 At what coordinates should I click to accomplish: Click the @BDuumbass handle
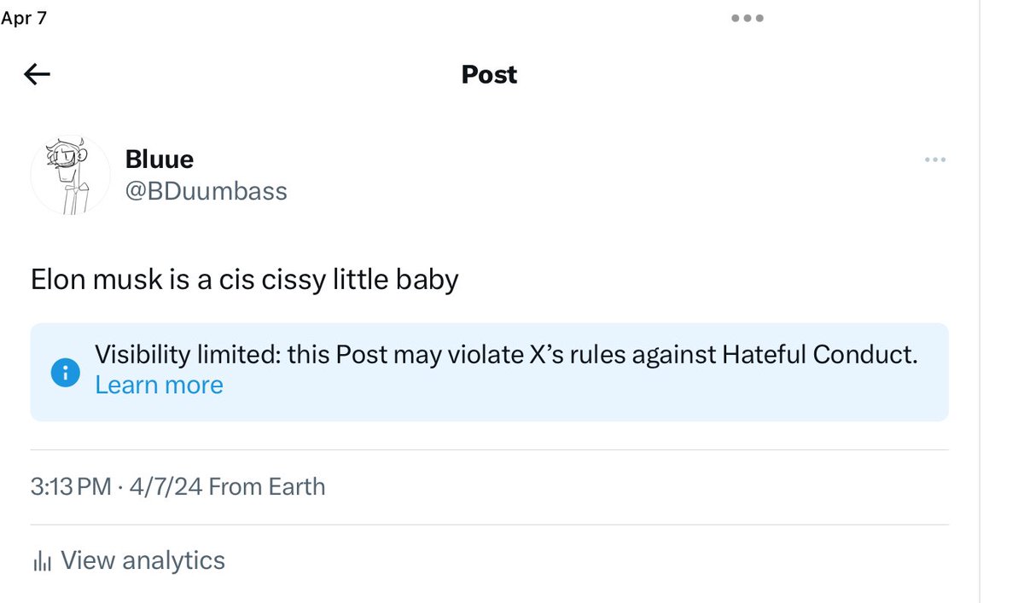coord(207,191)
